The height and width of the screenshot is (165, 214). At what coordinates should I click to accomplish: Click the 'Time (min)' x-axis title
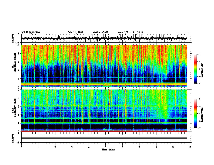[108, 150]
